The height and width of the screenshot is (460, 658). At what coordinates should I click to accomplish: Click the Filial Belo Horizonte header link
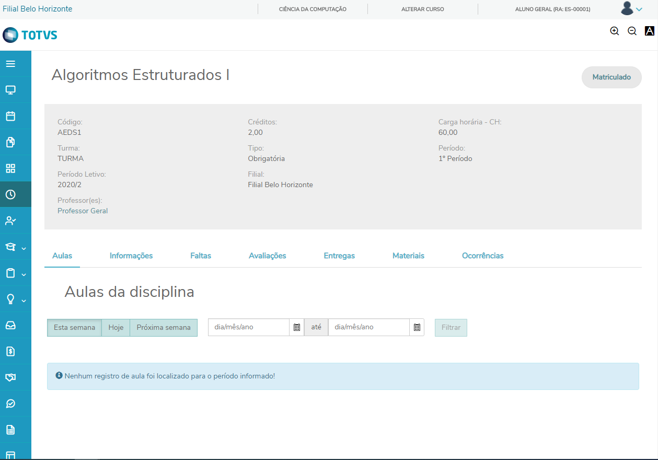(x=38, y=9)
